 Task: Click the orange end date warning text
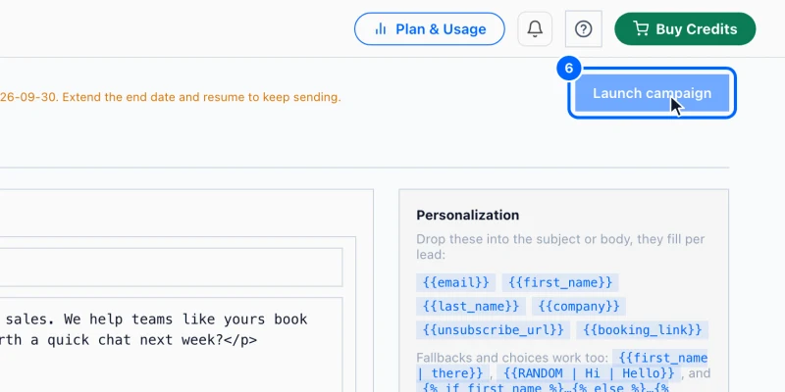click(170, 97)
